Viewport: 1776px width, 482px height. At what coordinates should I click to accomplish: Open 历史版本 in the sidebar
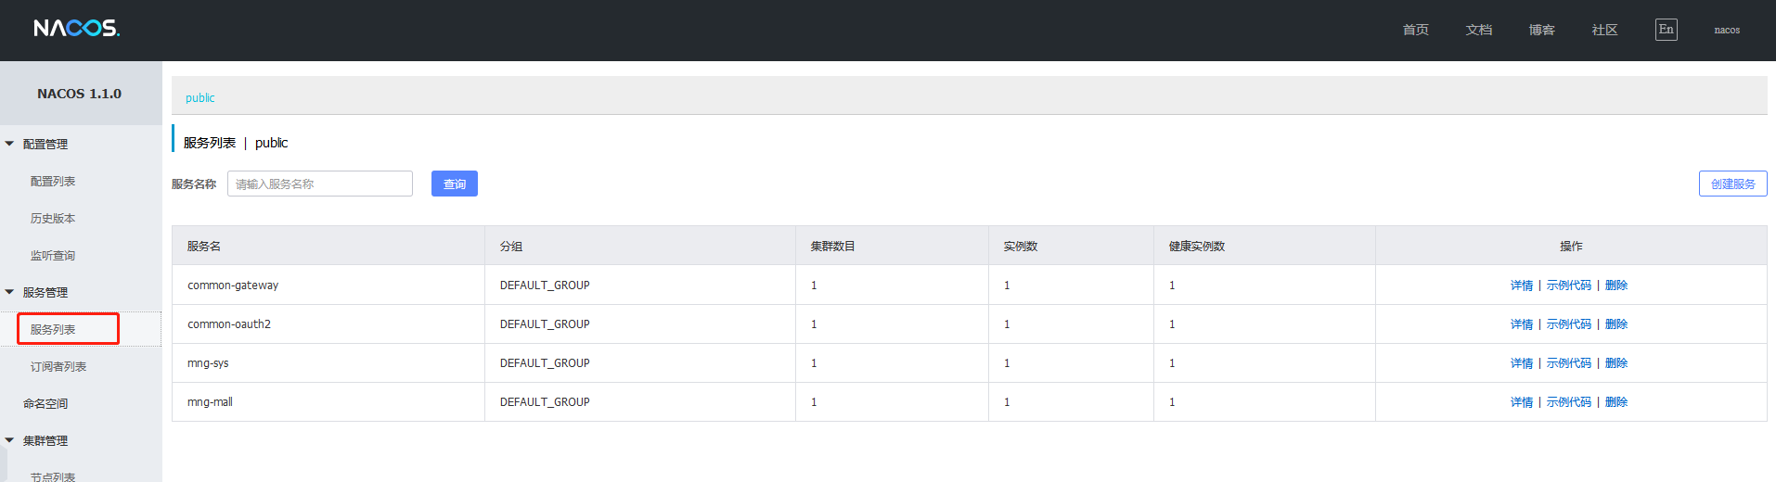[x=53, y=219]
